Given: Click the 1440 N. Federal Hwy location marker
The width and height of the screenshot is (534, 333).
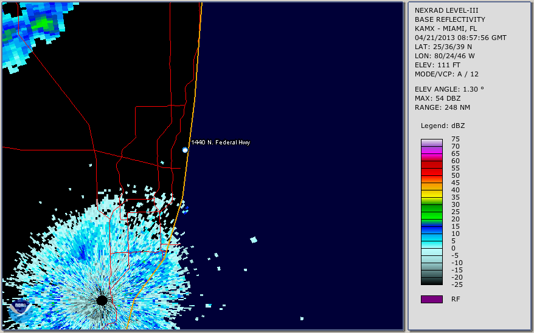Looking at the screenshot, I should tap(185, 150).
